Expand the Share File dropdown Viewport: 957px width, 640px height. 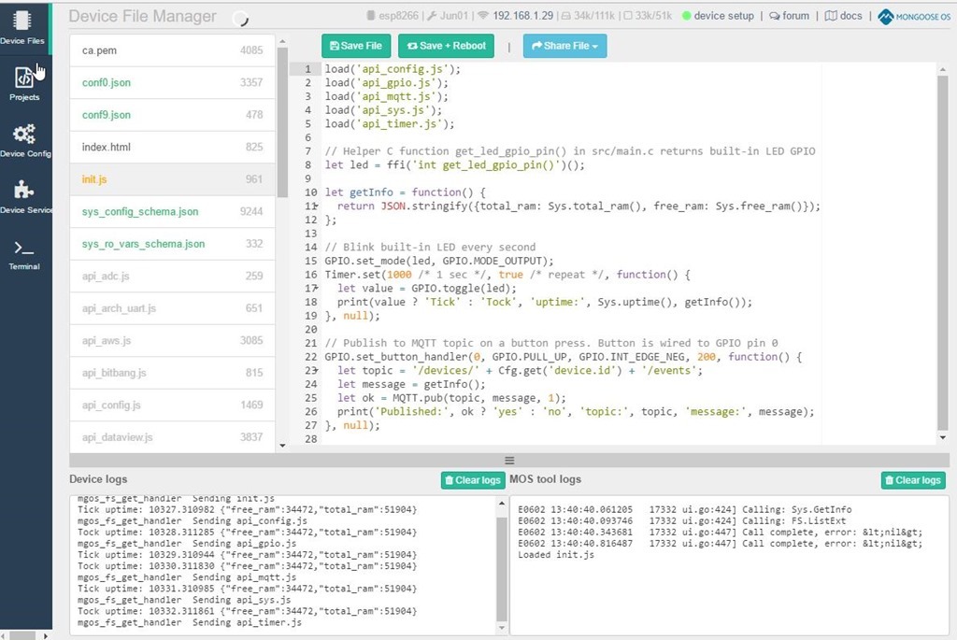click(564, 46)
